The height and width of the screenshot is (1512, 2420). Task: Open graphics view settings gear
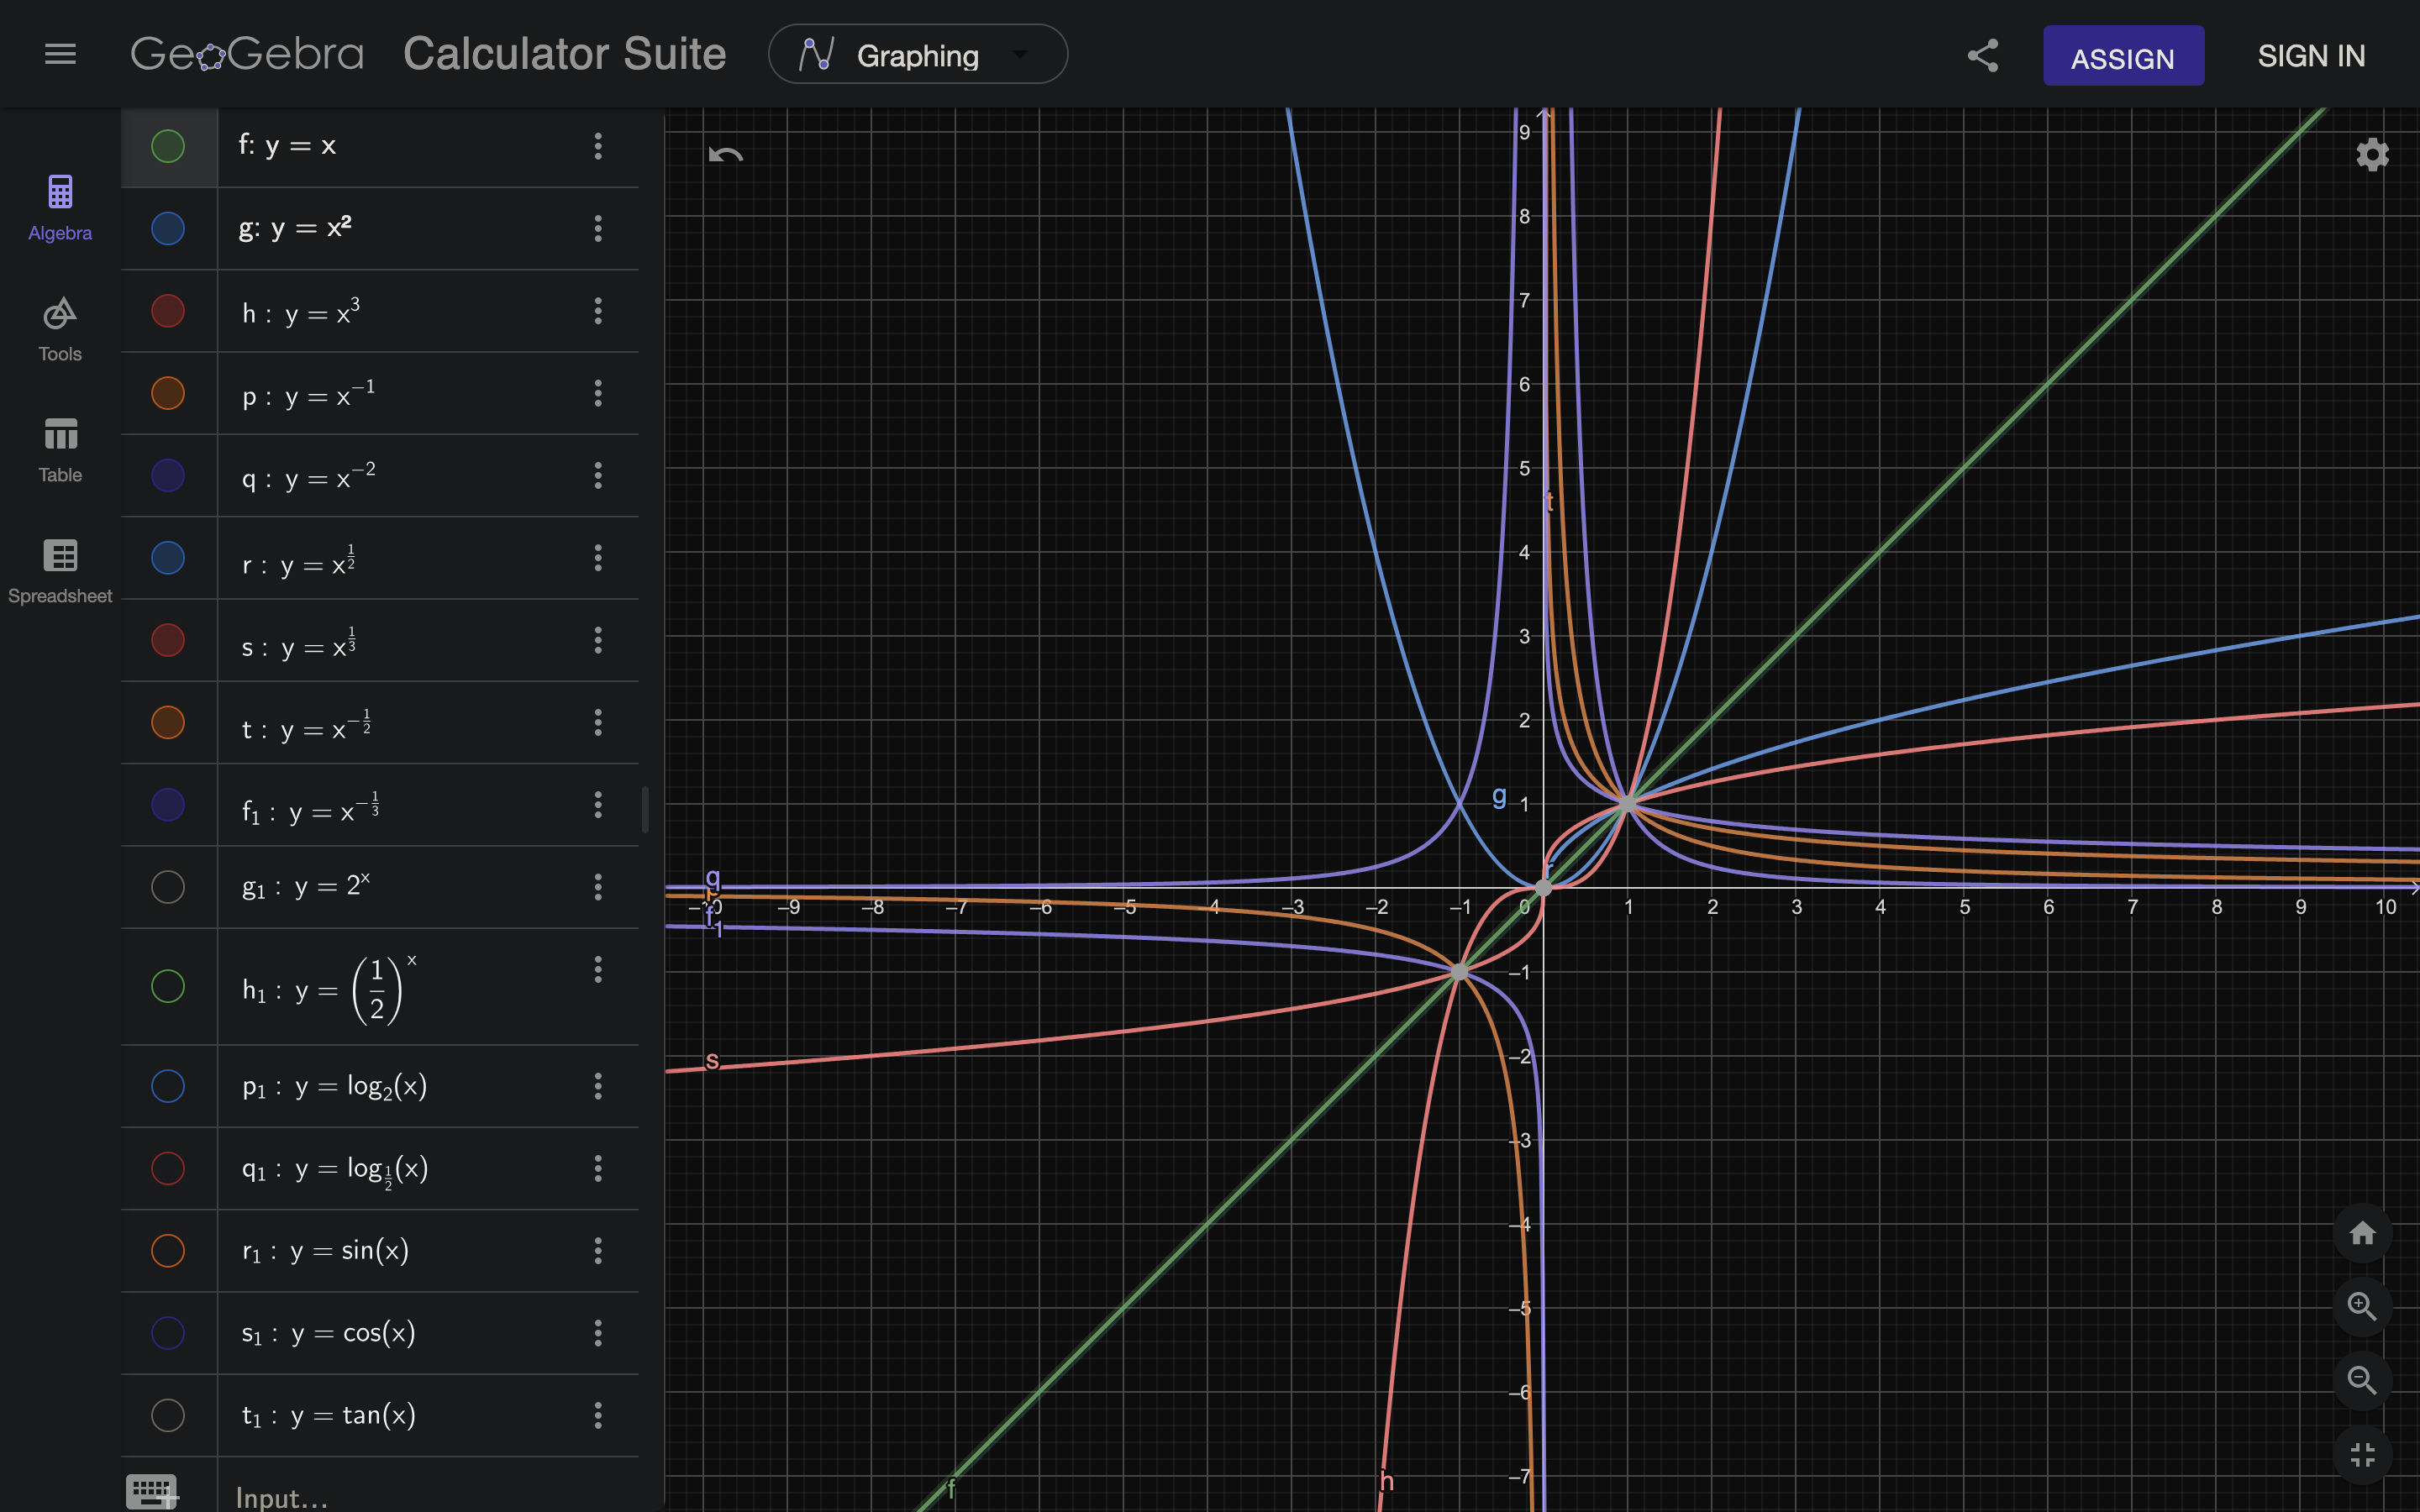(2371, 155)
